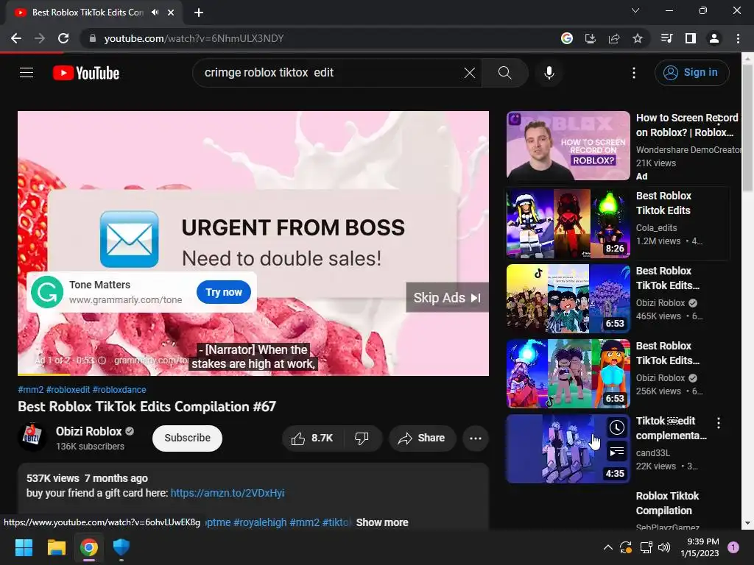The height and width of the screenshot is (565, 754).
Task: Click install/download icon in address bar
Action: point(590,38)
